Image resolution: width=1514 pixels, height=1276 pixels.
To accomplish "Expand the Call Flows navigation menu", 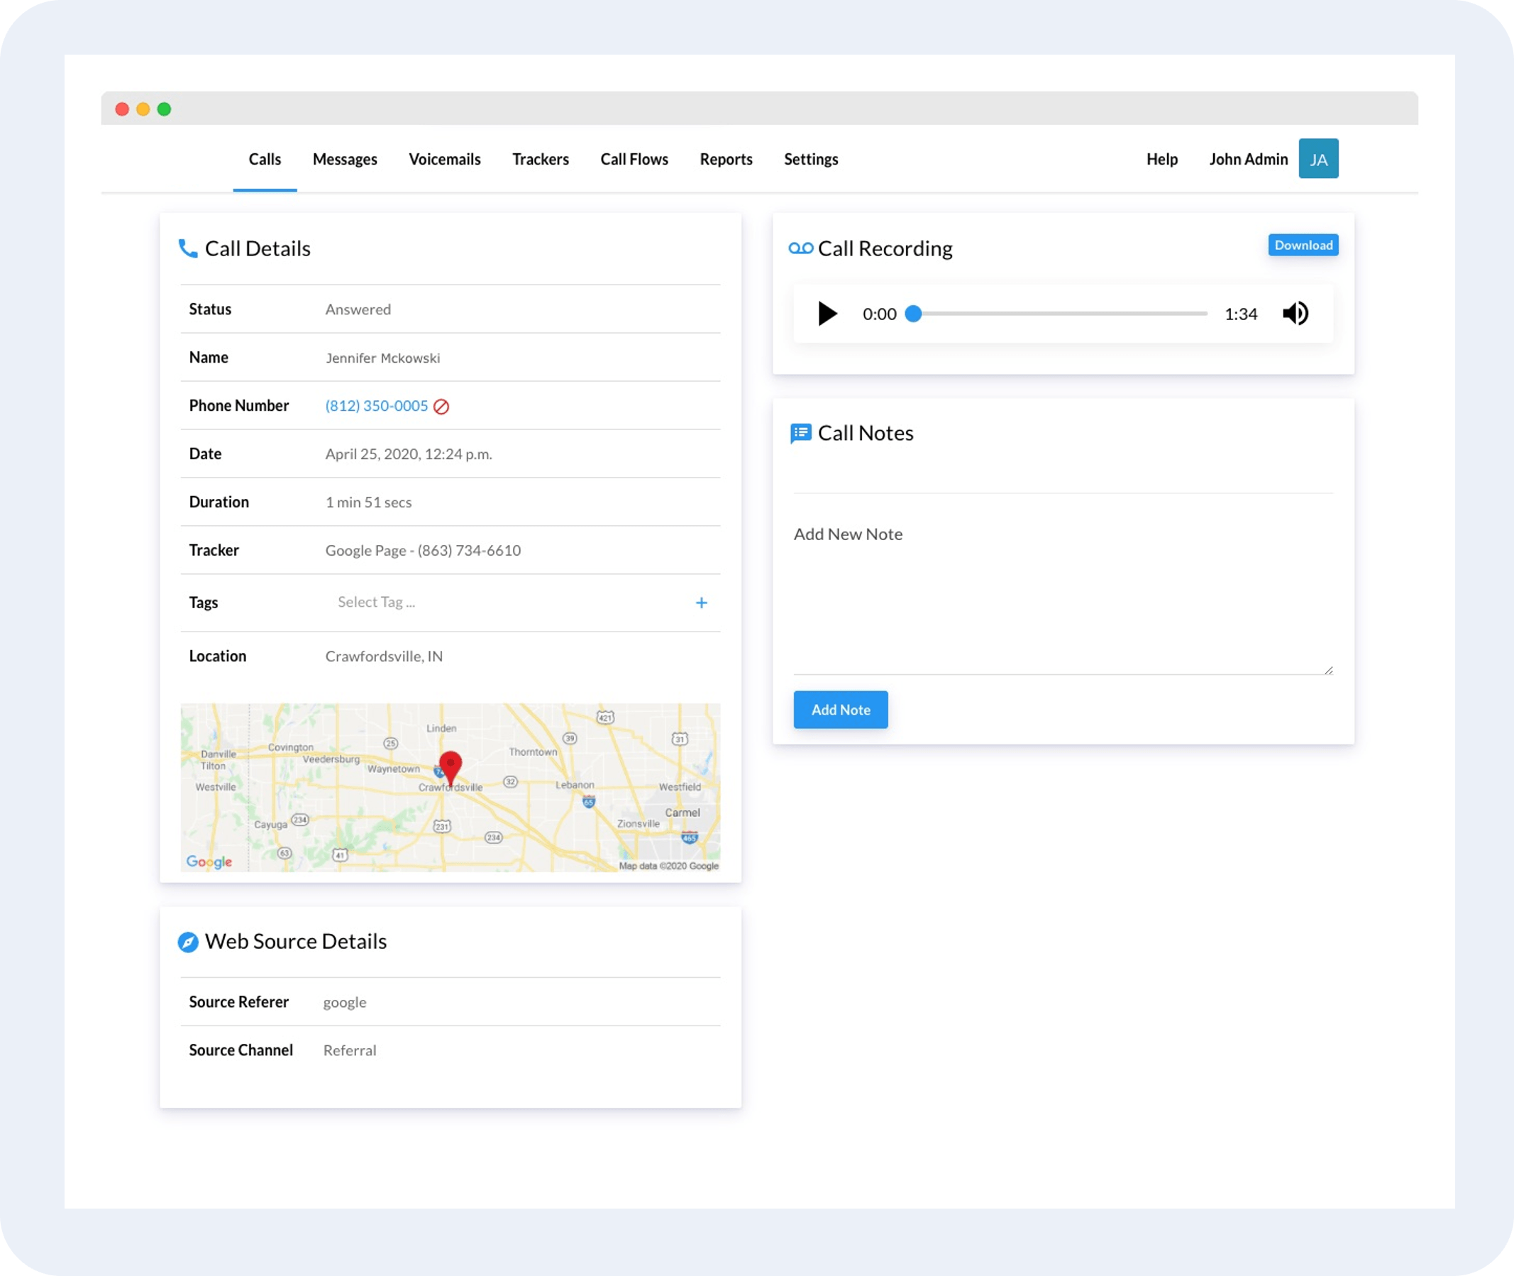I will [634, 158].
